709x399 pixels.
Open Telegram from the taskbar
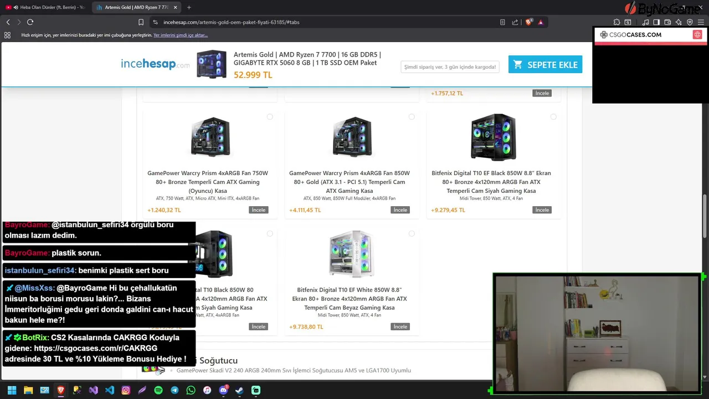tap(174, 390)
